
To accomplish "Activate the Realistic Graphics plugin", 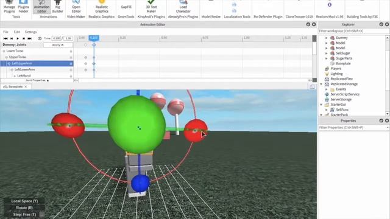I will click(x=102, y=7).
